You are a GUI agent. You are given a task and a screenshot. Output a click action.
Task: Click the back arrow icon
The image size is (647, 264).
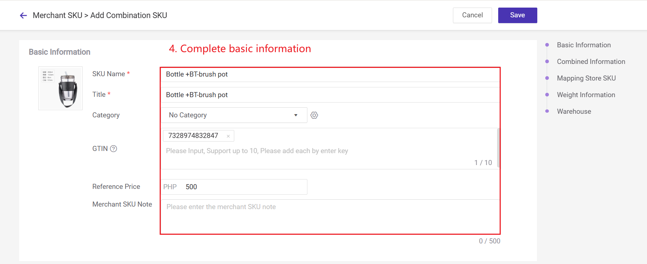[x=24, y=16]
